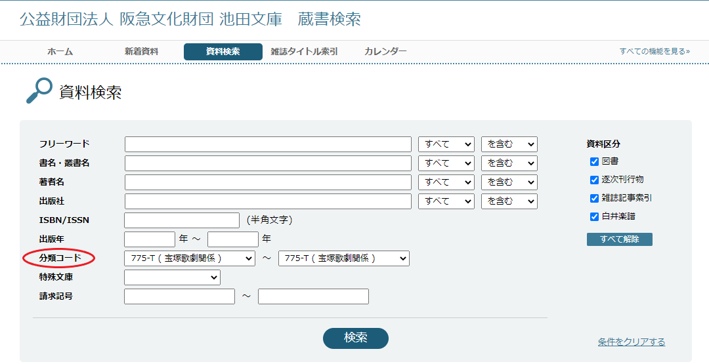
Task: Click the 検索 button
Action: point(355,338)
